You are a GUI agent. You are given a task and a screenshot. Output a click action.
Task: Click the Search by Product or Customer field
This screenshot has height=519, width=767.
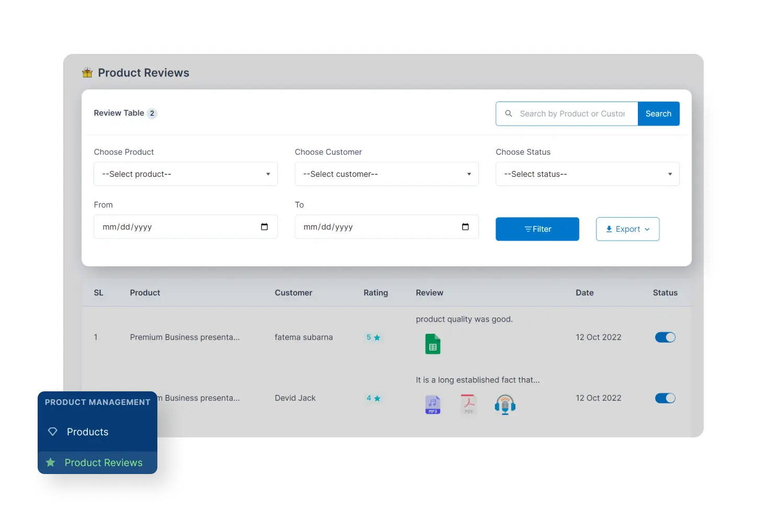570,114
